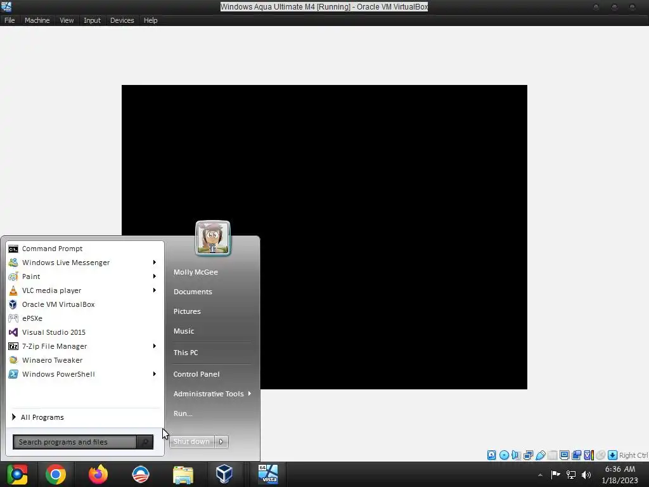Open Google Chrome from taskbar
Image resolution: width=649 pixels, height=487 pixels.
(56, 474)
